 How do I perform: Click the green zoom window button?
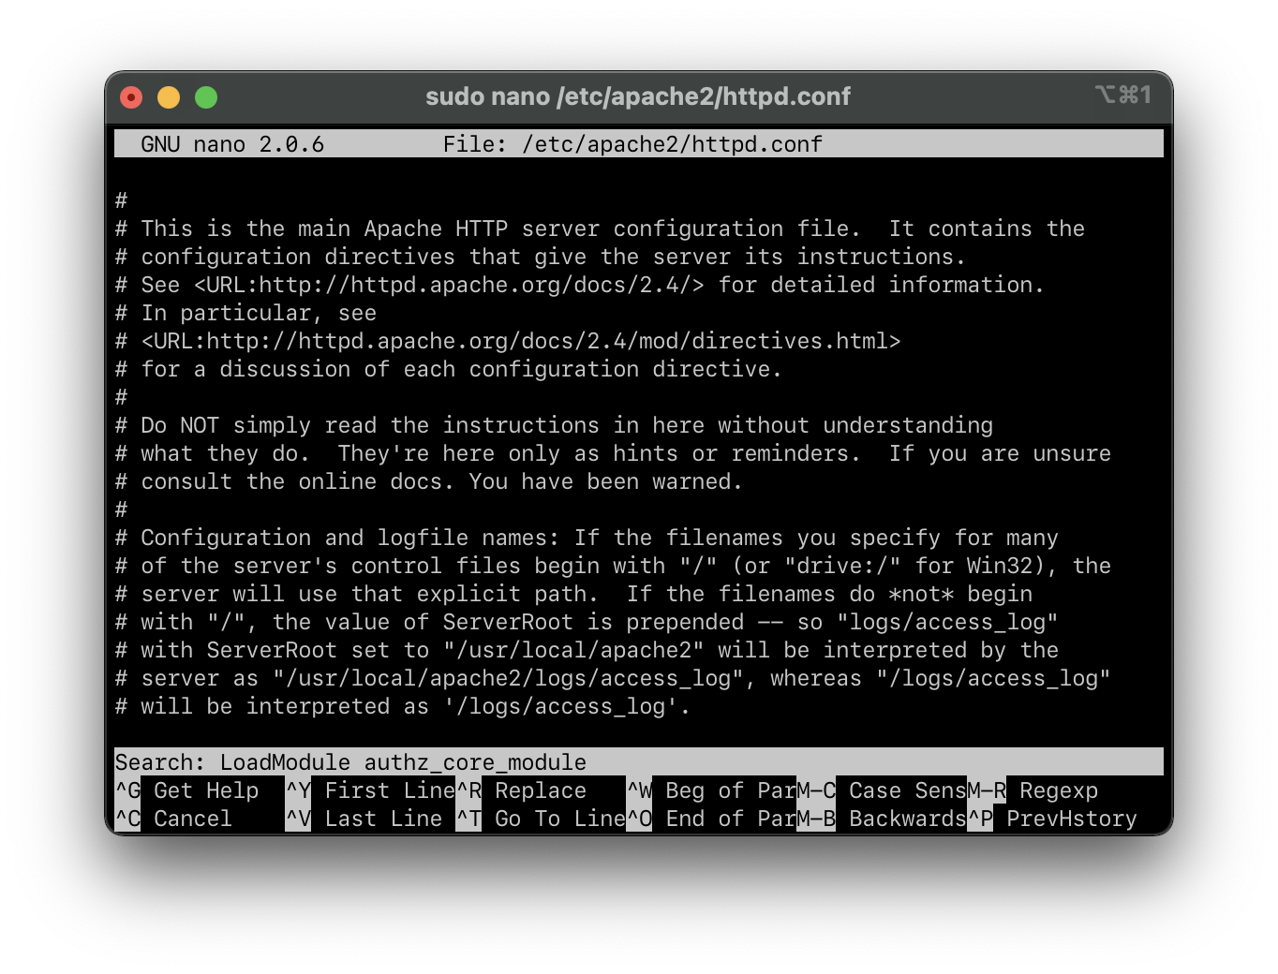[x=206, y=97]
